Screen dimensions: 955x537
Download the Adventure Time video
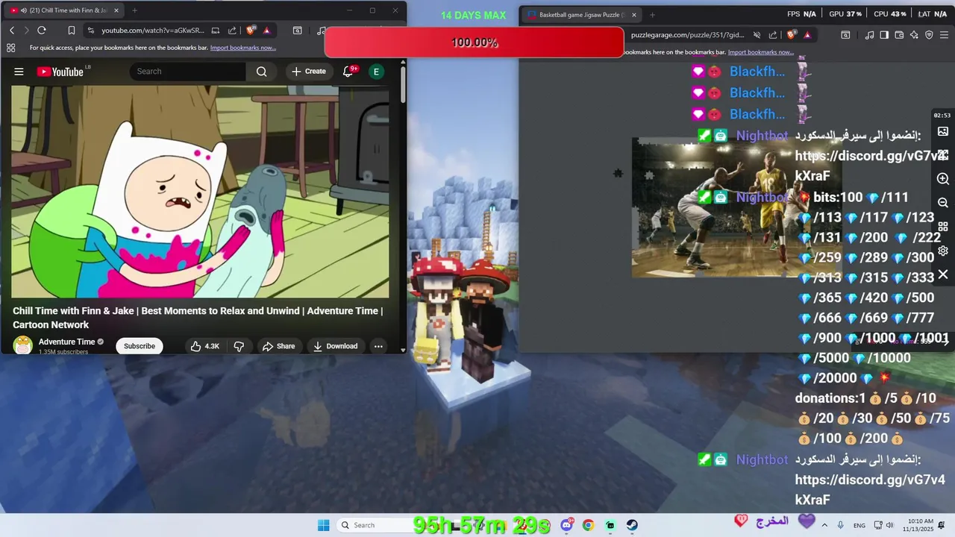(x=335, y=346)
